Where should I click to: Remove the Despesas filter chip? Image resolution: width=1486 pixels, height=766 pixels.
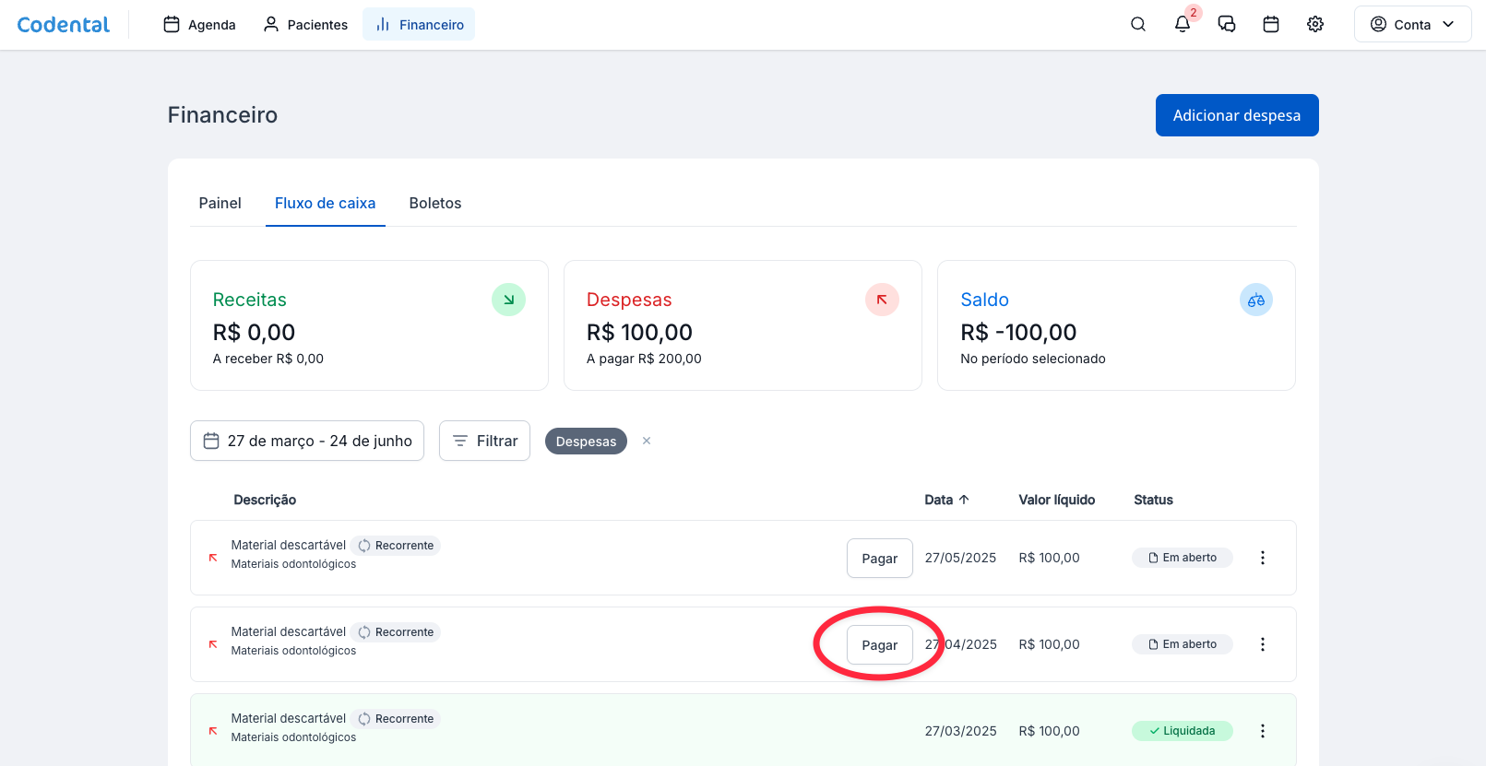(647, 441)
